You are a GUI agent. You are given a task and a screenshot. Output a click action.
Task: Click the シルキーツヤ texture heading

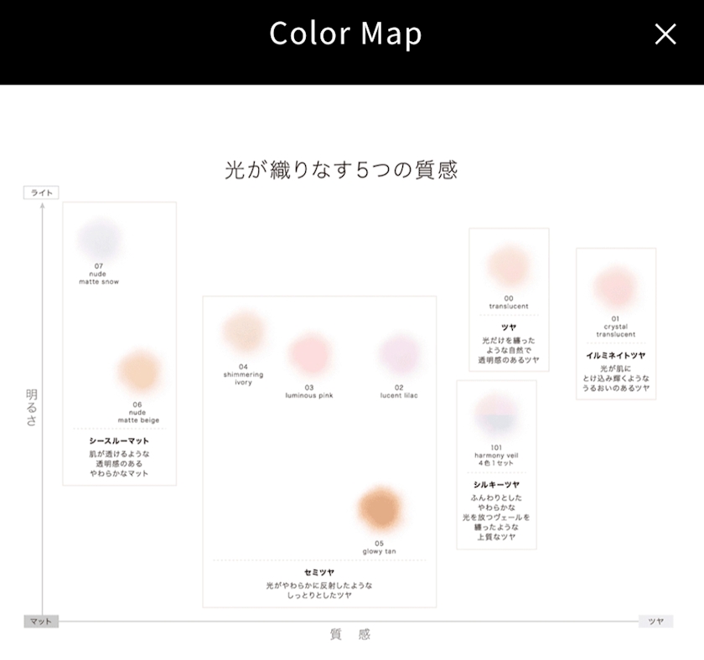tap(496, 485)
